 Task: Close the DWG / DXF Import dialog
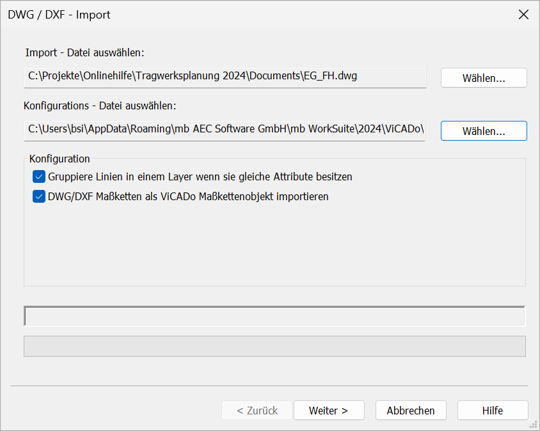pos(523,15)
